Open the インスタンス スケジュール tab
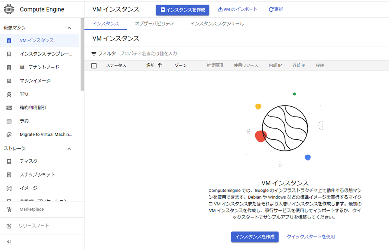This screenshot has width=389, height=250. pyautogui.click(x=217, y=24)
